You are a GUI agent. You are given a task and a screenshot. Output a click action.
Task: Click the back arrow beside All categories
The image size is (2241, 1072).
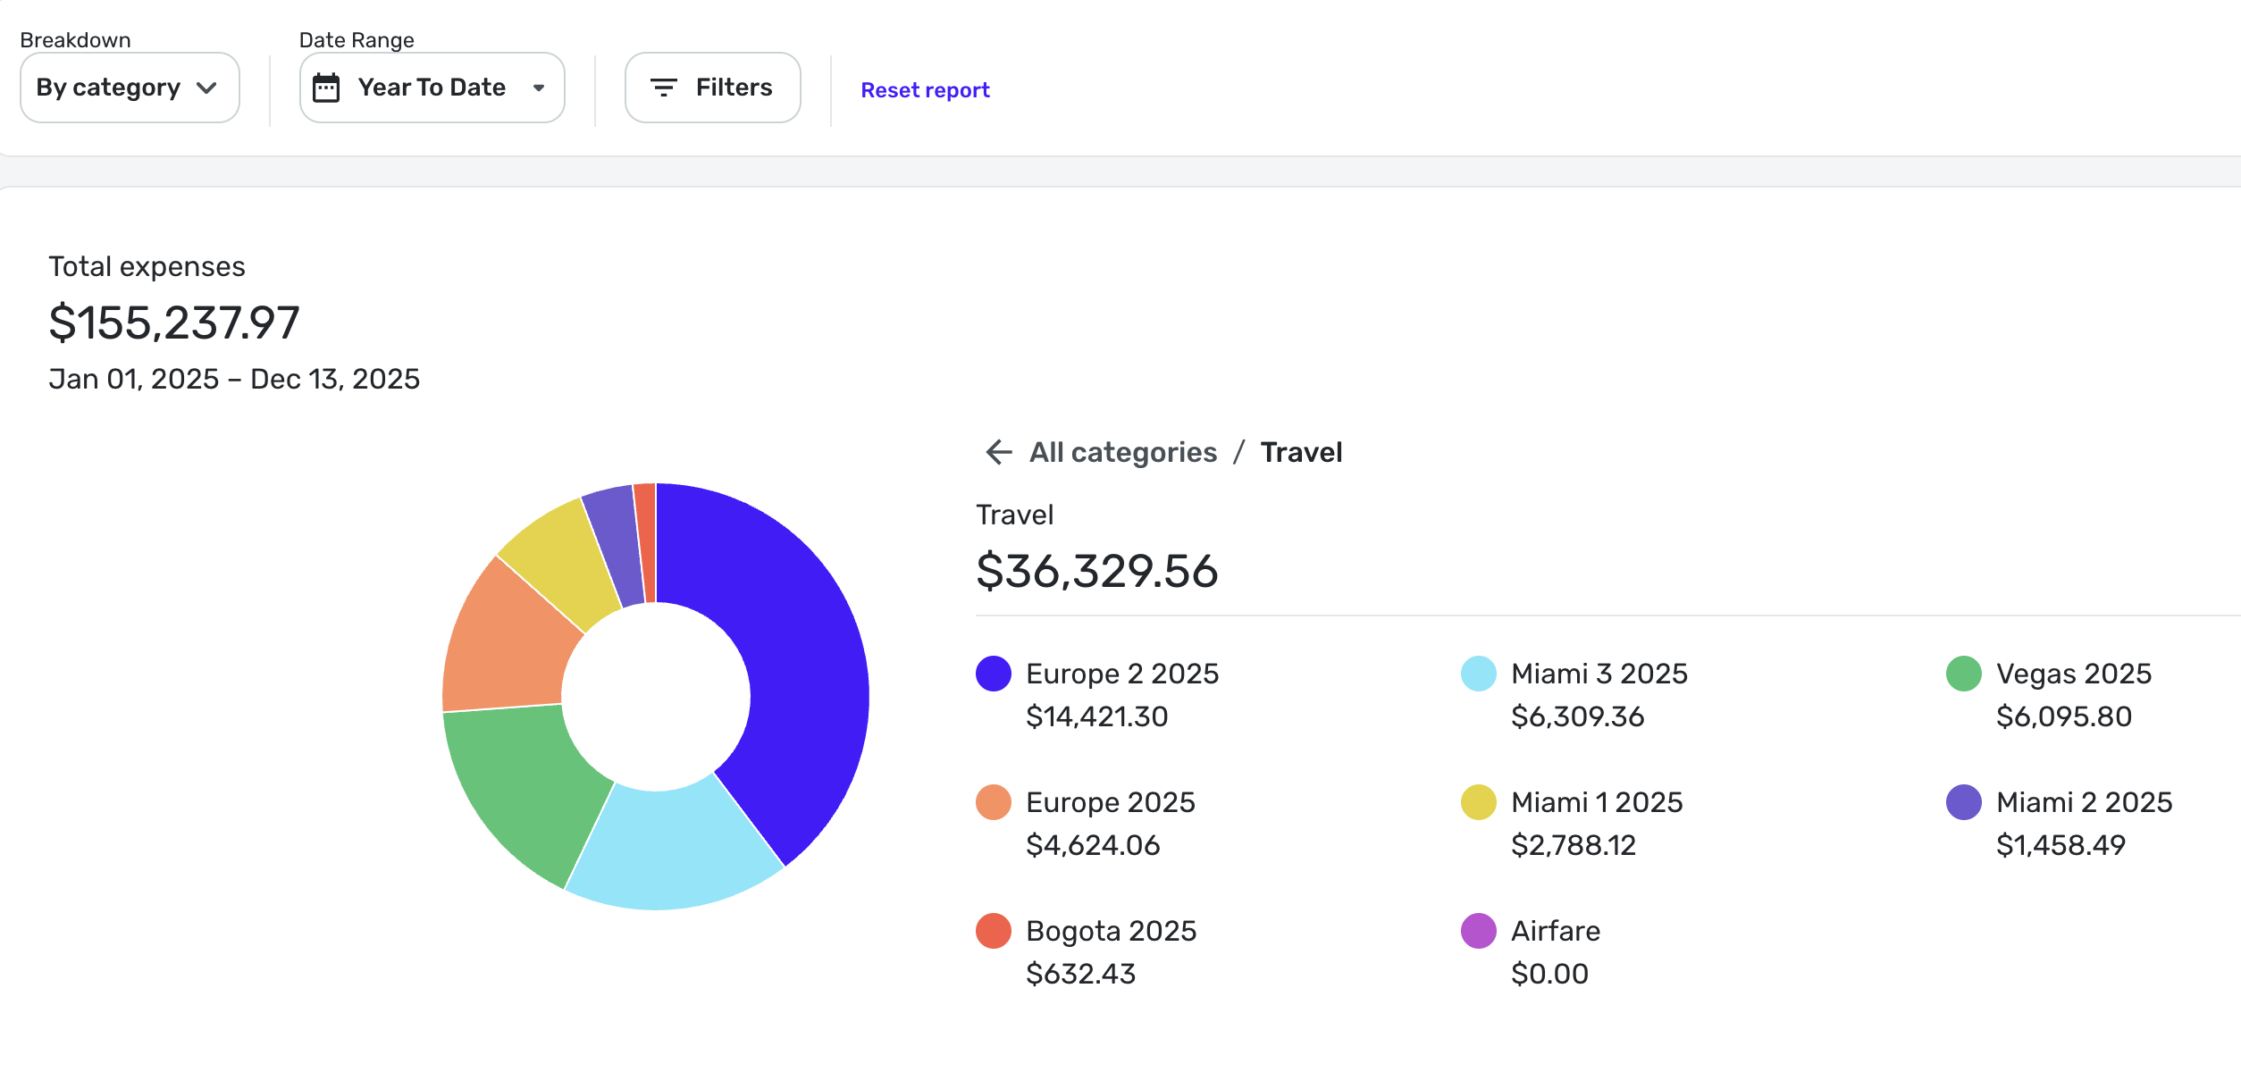998,452
